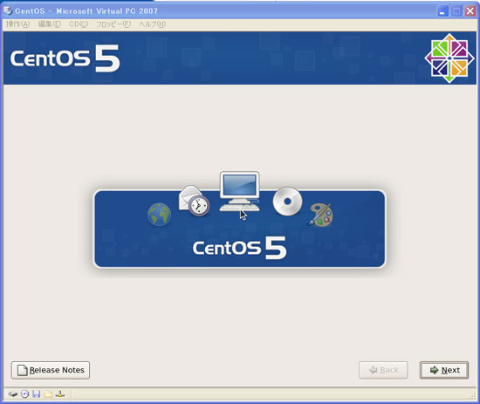This screenshot has height=404, width=480.
Task: Open the 操作(A) menu
Action: 18,24
